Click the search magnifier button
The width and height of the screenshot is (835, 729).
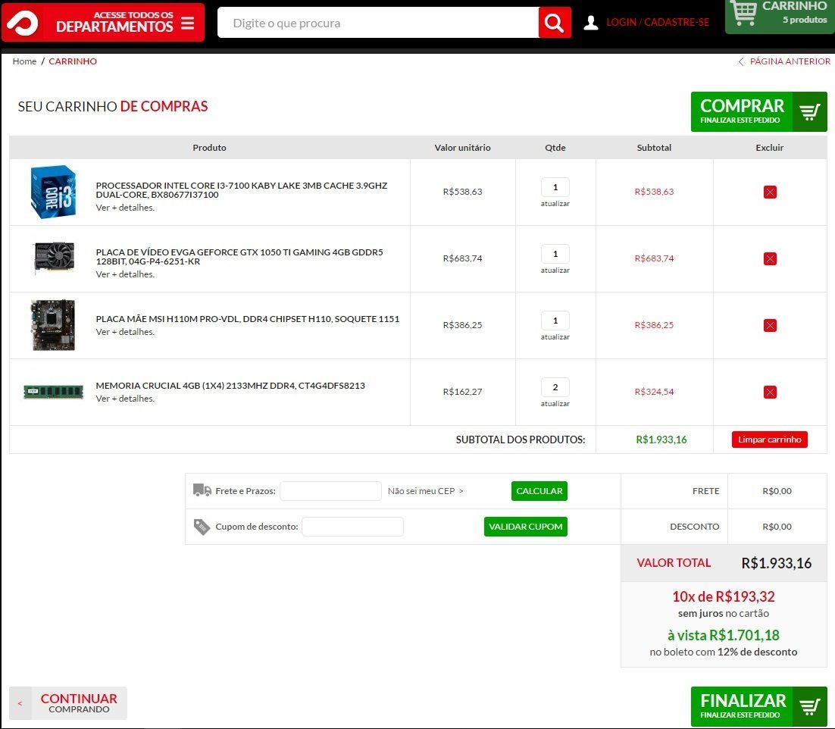click(x=555, y=23)
